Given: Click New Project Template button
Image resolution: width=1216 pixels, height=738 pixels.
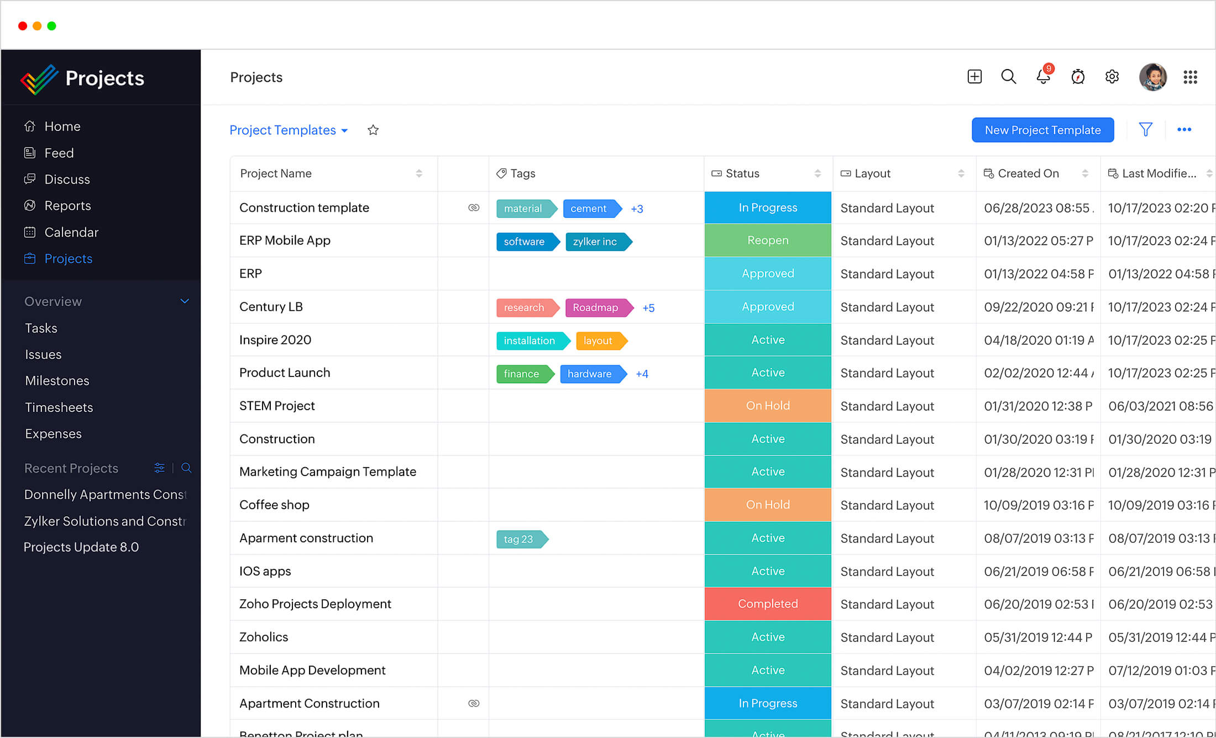Looking at the screenshot, I should (1043, 129).
